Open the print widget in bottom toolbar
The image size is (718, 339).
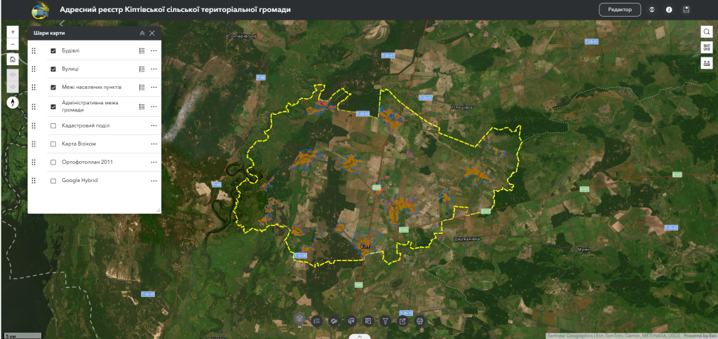[x=420, y=321]
